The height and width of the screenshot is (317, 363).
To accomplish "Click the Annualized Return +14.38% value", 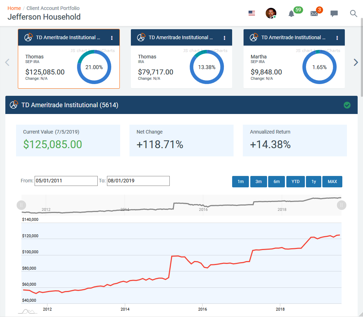I will (x=270, y=145).
